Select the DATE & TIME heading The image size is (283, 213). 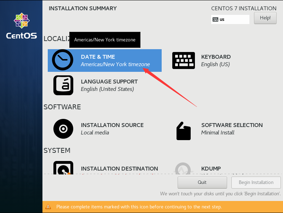pos(98,57)
